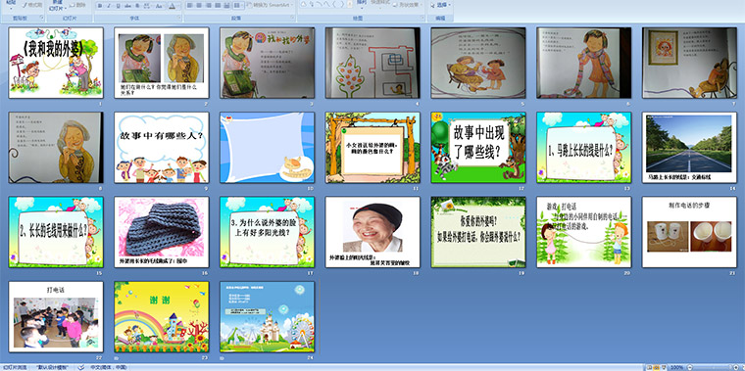Switch to Normal view in status bar

pyautogui.click(x=650, y=367)
